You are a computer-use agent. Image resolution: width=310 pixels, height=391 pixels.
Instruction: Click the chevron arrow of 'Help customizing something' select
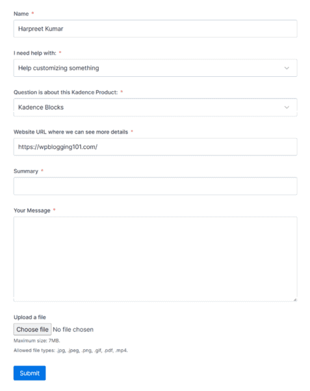coord(287,68)
